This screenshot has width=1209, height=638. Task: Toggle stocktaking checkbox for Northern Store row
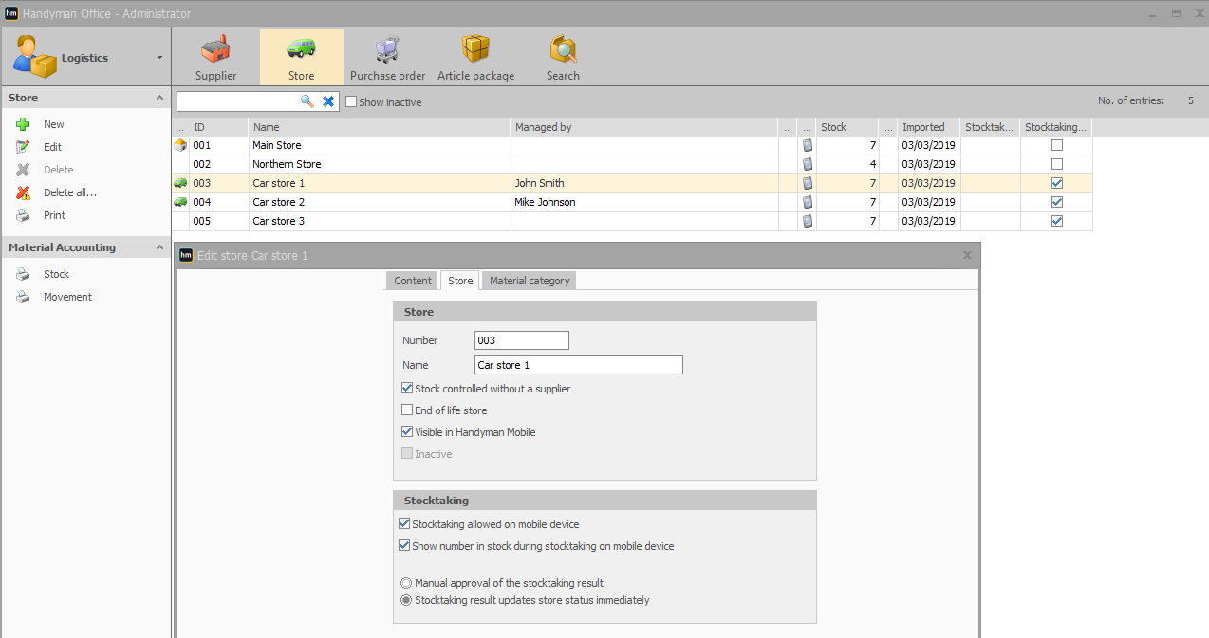coord(1057,164)
